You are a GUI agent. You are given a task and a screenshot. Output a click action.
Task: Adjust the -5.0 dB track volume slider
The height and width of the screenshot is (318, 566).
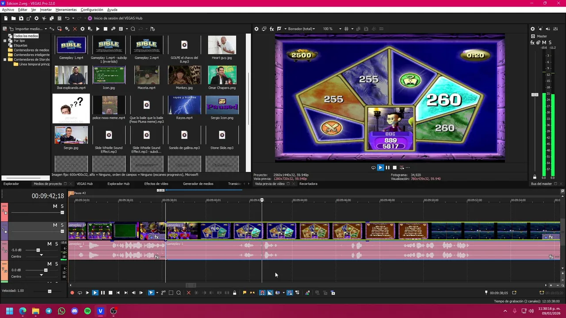coord(38,250)
